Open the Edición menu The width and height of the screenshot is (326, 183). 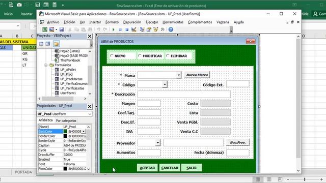[x=69, y=22]
